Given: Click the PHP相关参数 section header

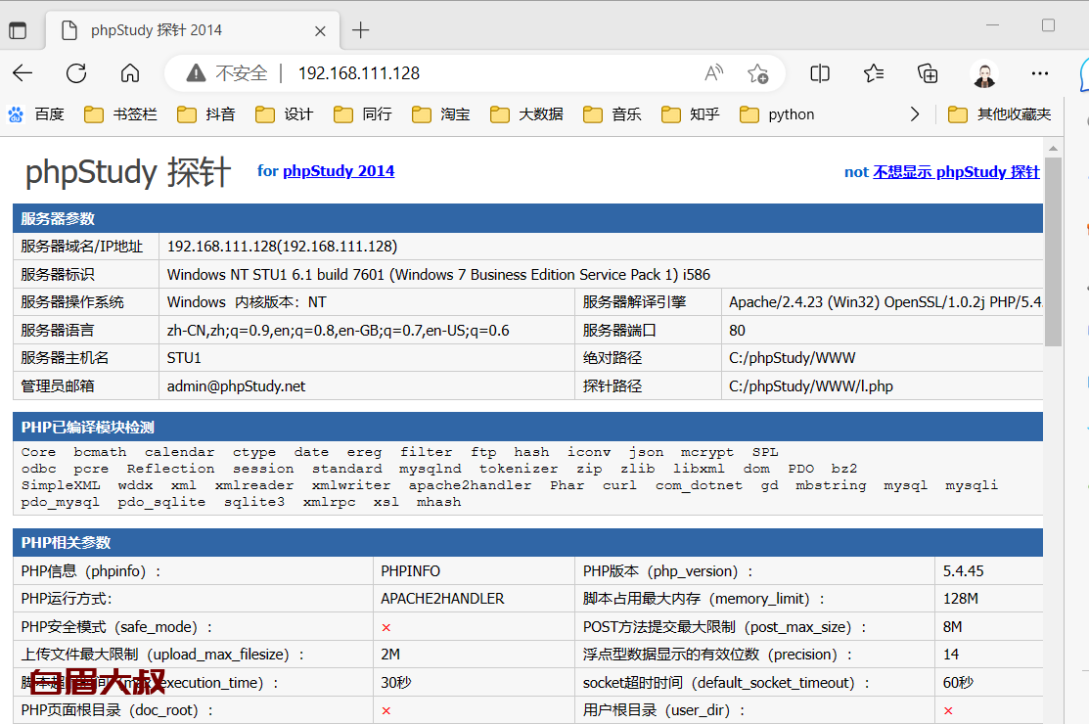Looking at the screenshot, I should pyautogui.click(x=527, y=542).
